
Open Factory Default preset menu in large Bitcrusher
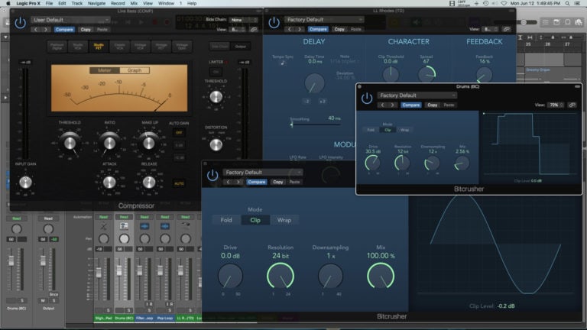click(x=263, y=173)
